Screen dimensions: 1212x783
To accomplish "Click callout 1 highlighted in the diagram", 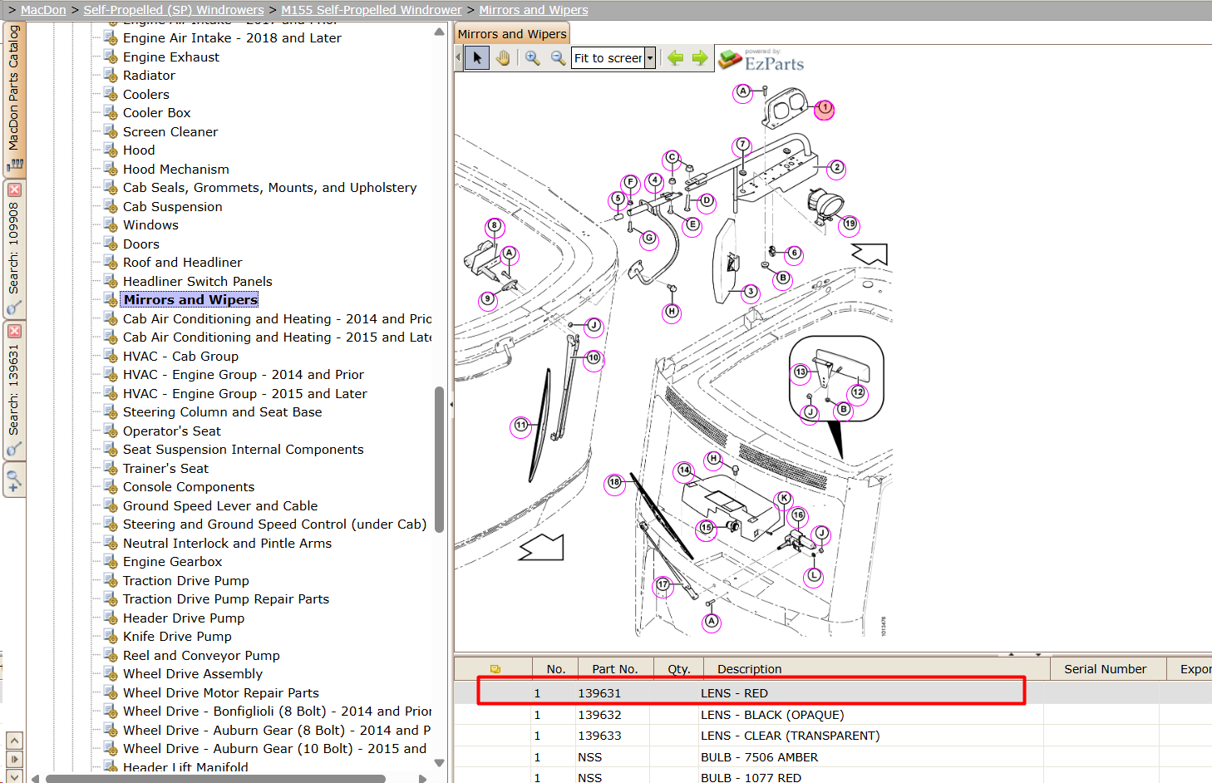I will pyautogui.click(x=825, y=109).
